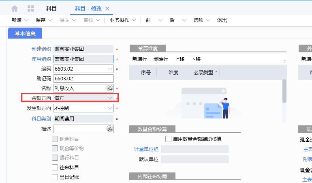The height and width of the screenshot is (183, 312).
Task: Enable the 往来科目 checkbox
Action: pyautogui.click(x=55, y=168)
